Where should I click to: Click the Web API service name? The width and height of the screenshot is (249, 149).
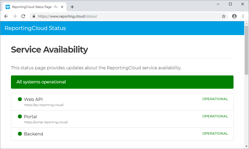click(x=33, y=99)
